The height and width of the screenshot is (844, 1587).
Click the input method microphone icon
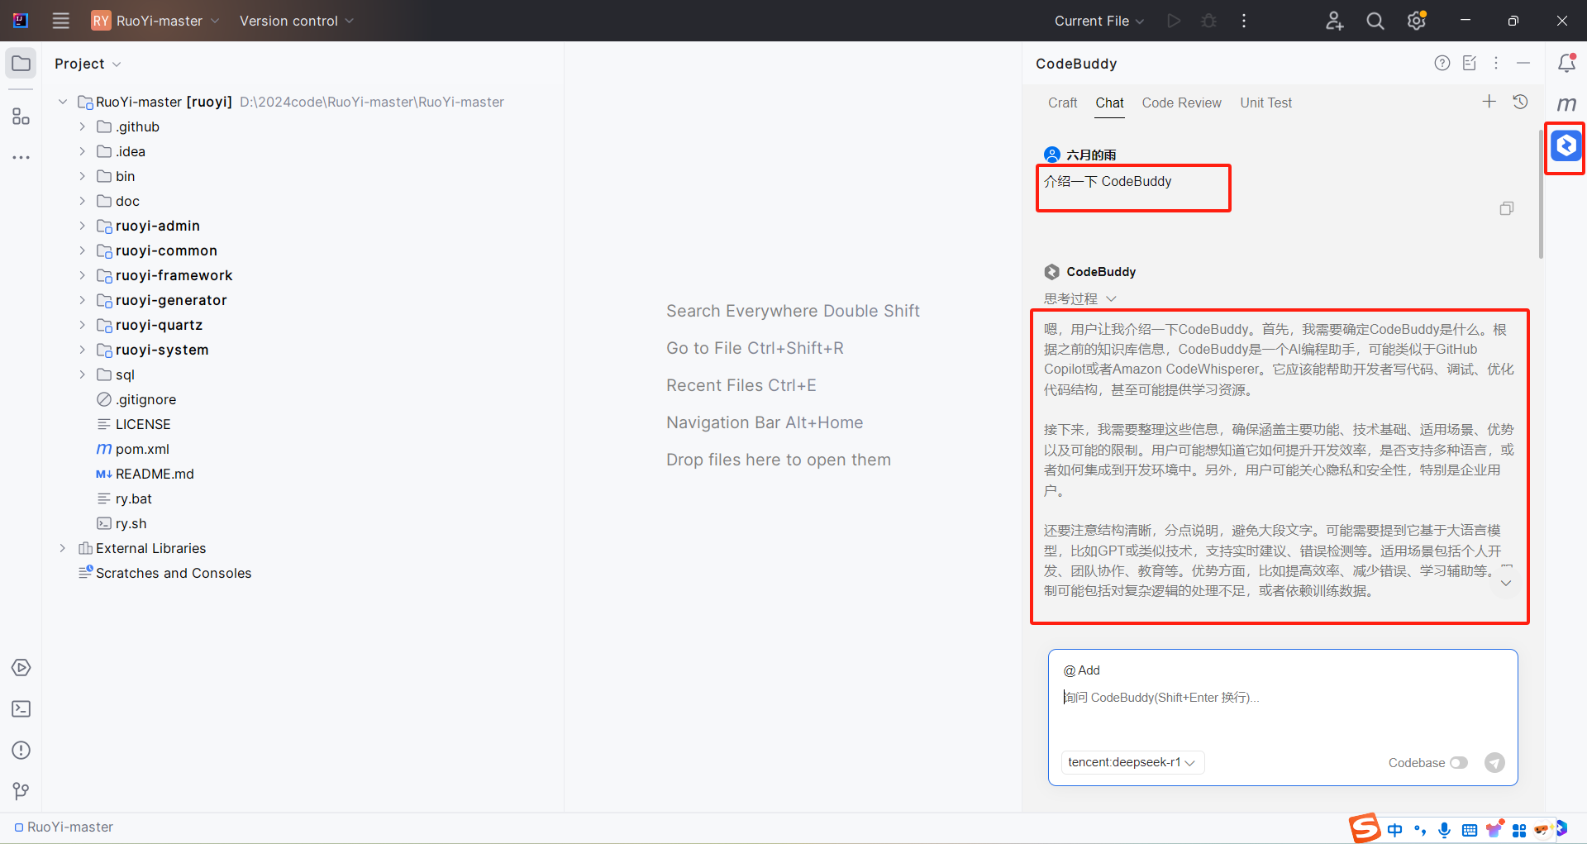point(1444,830)
